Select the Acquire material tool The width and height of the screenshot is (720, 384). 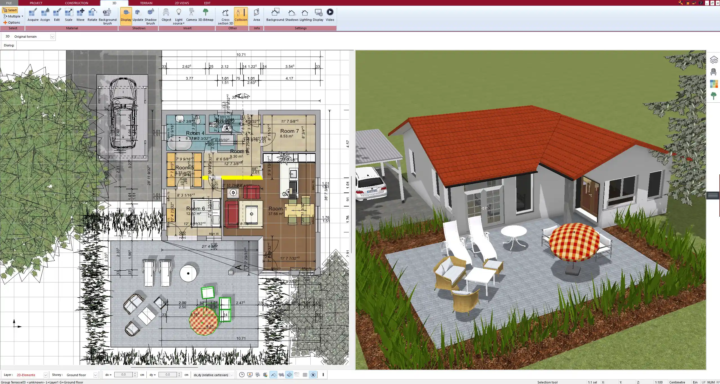click(x=33, y=15)
